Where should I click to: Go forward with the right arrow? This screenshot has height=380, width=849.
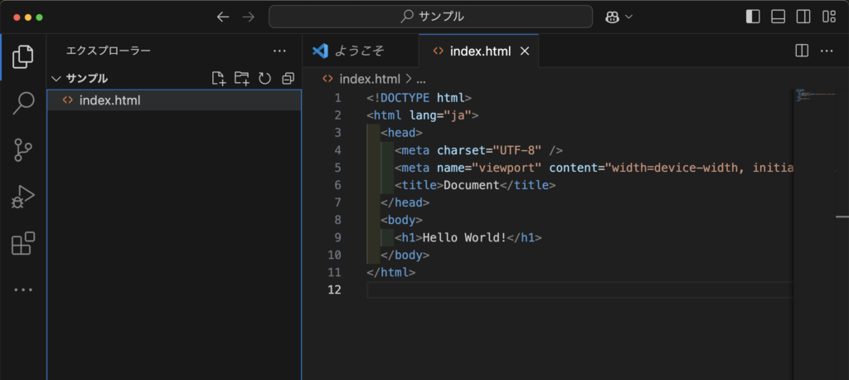point(248,17)
